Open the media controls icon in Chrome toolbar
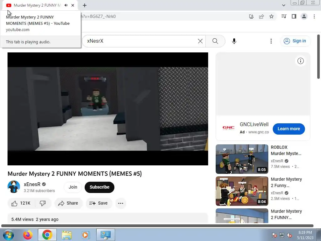321x241 pixels. pos(284,16)
